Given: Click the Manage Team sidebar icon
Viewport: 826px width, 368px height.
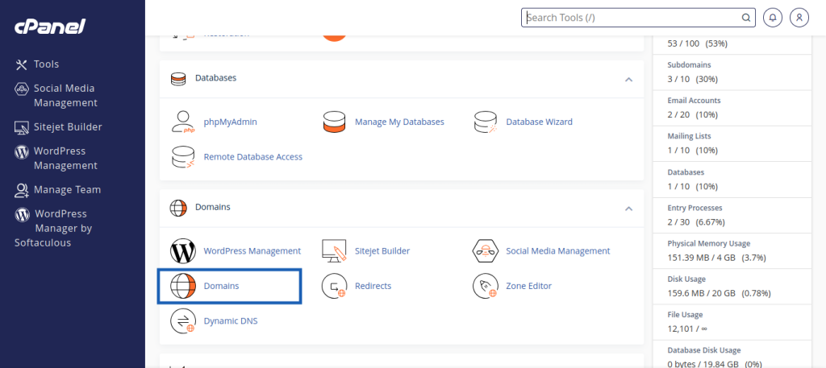Looking at the screenshot, I should click(x=21, y=190).
